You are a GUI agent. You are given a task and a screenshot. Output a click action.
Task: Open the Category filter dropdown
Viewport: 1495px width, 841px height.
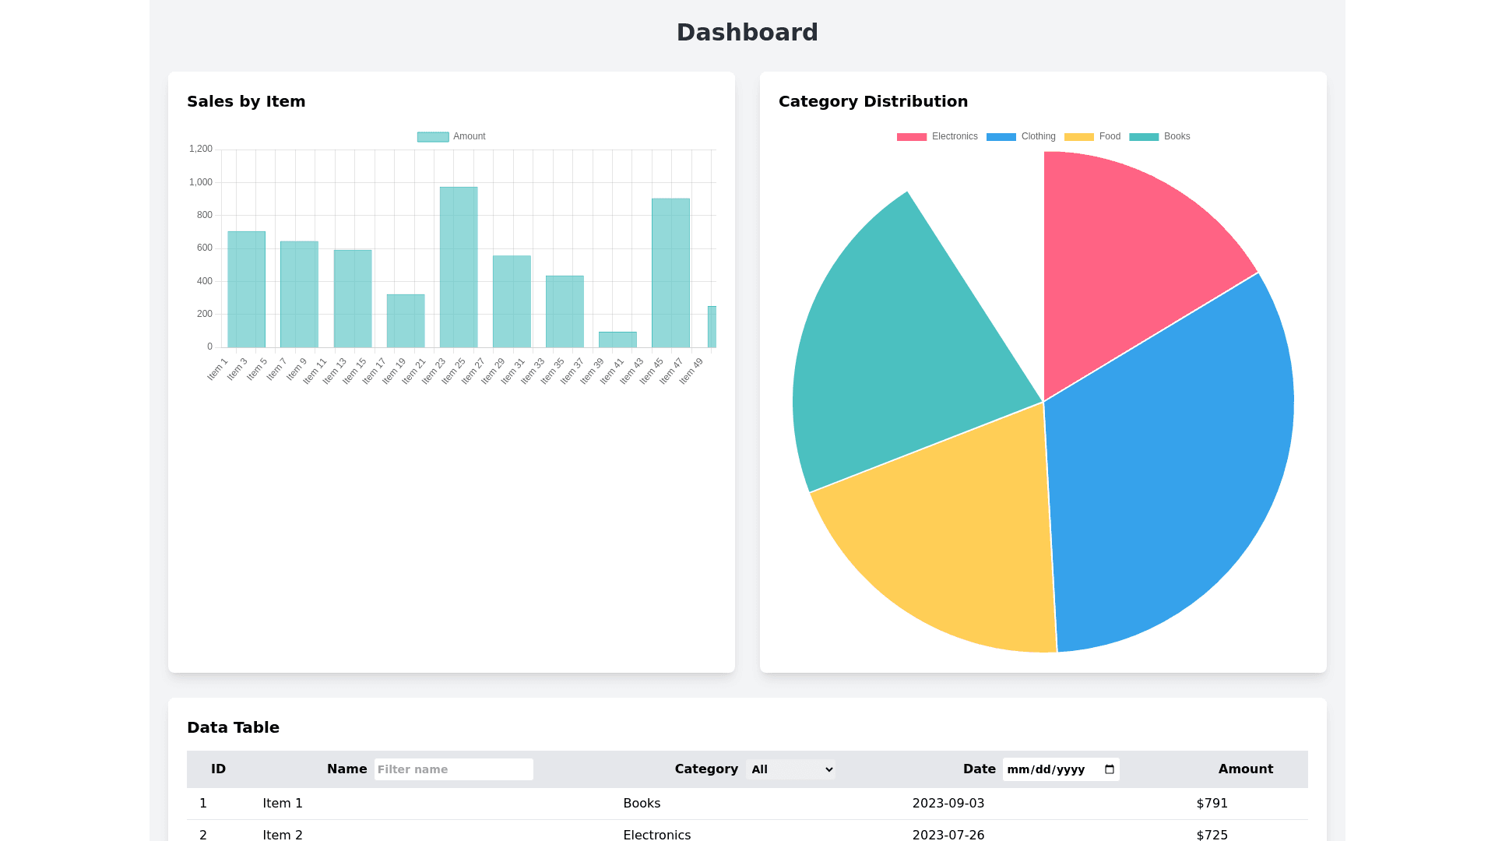tap(790, 769)
